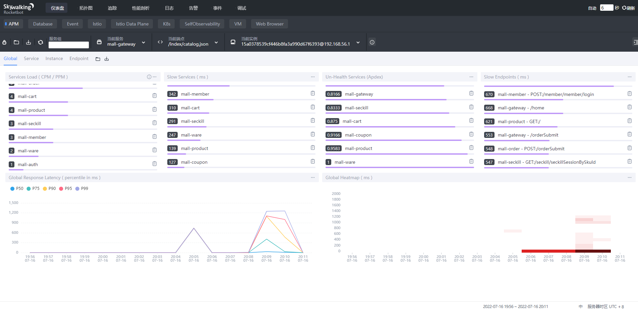This screenshot has height=309, width=638.
Task: Copy mall-auth name in Services Load
Action: [x=155, y=164]
